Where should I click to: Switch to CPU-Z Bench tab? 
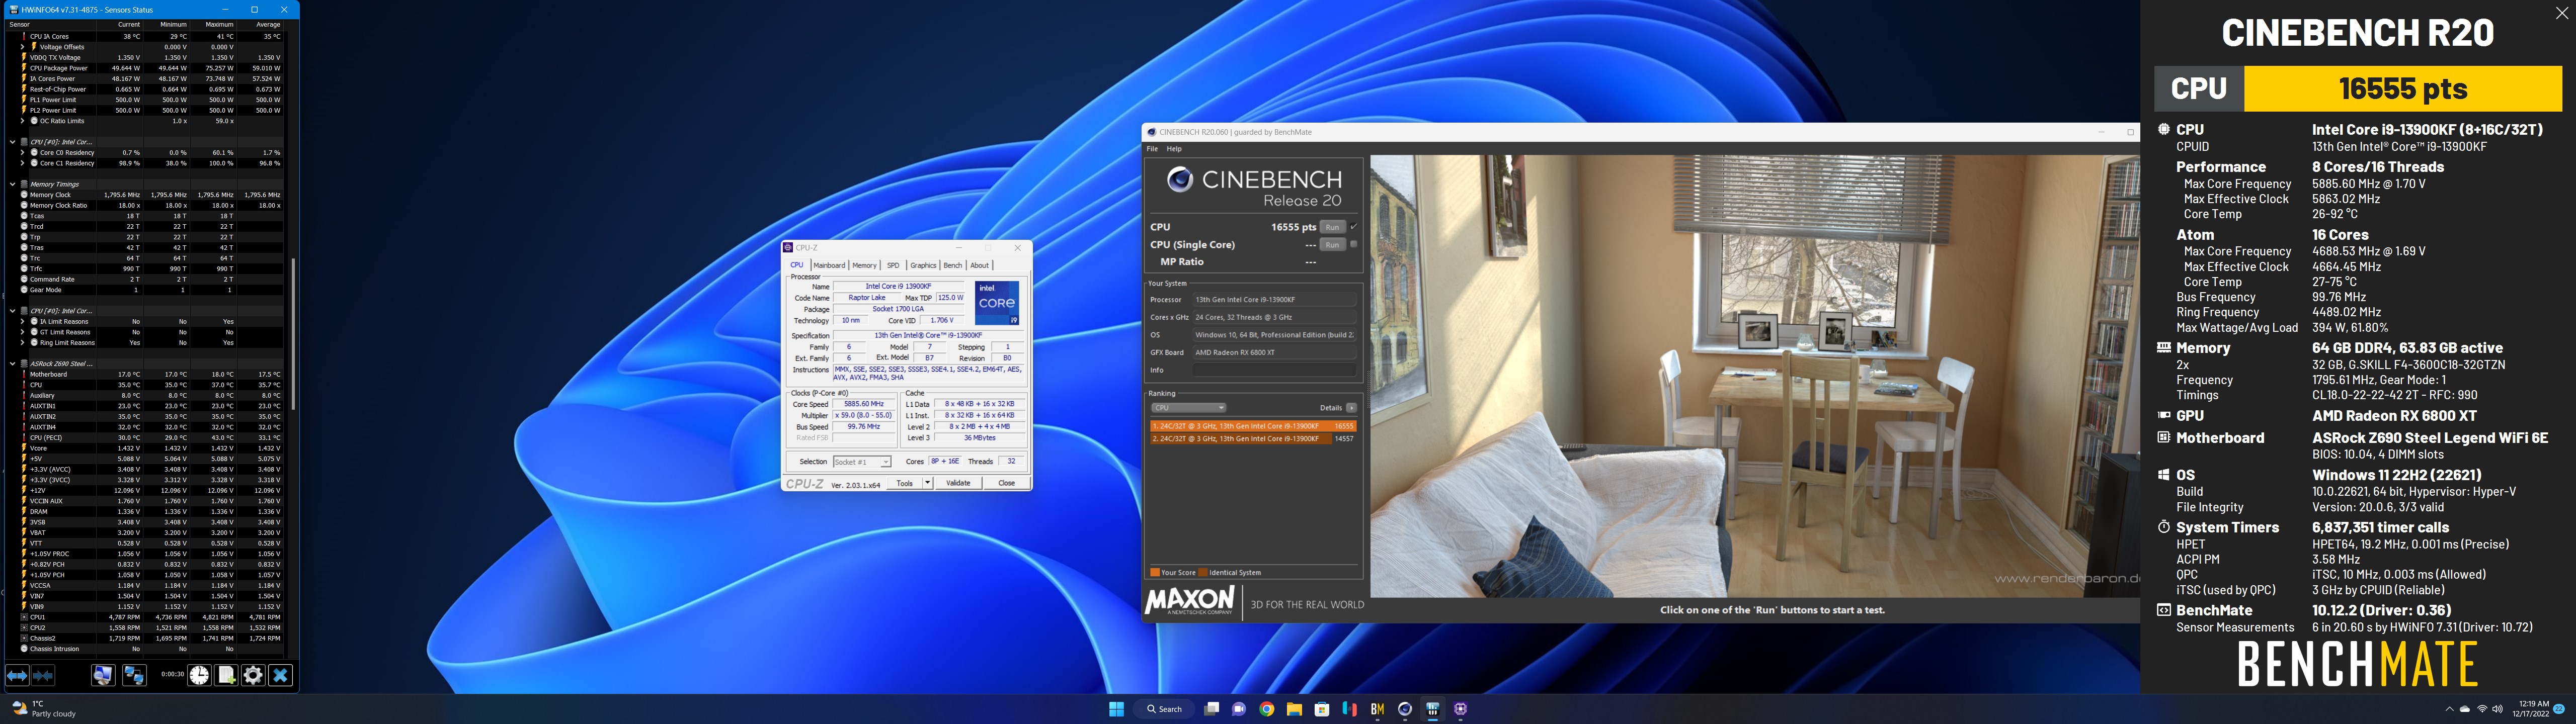pos(952,265)
